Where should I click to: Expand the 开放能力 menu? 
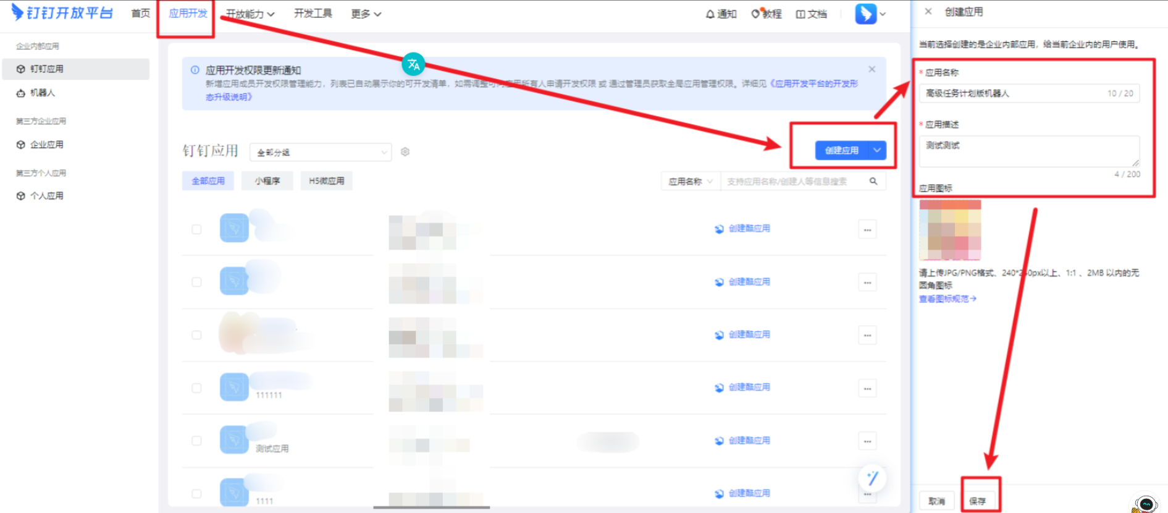coord(250,14)
